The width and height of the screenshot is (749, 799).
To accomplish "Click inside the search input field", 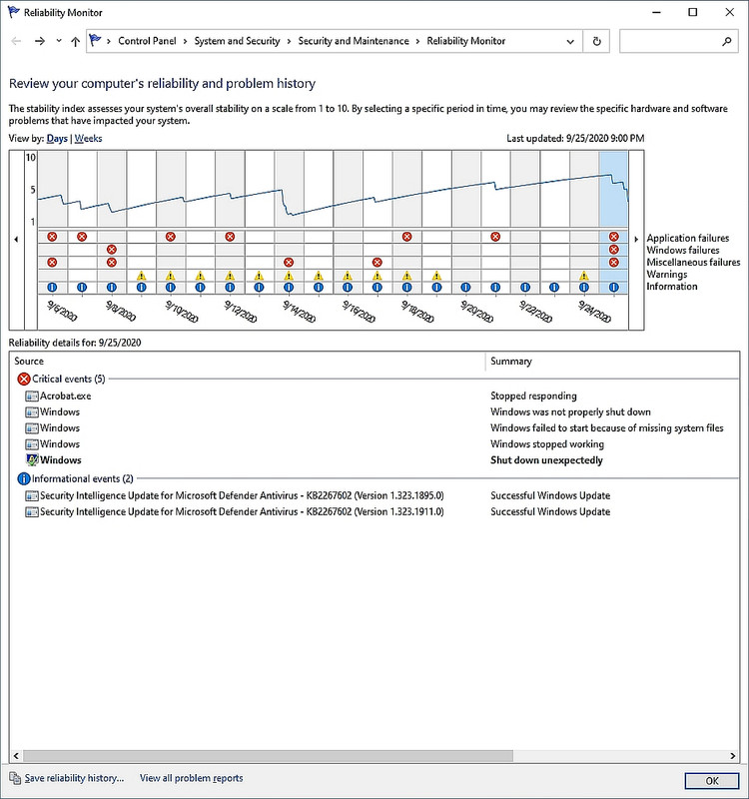I will pos(671,41).
